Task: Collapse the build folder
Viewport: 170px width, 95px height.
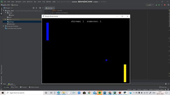Action: [5, 13]
